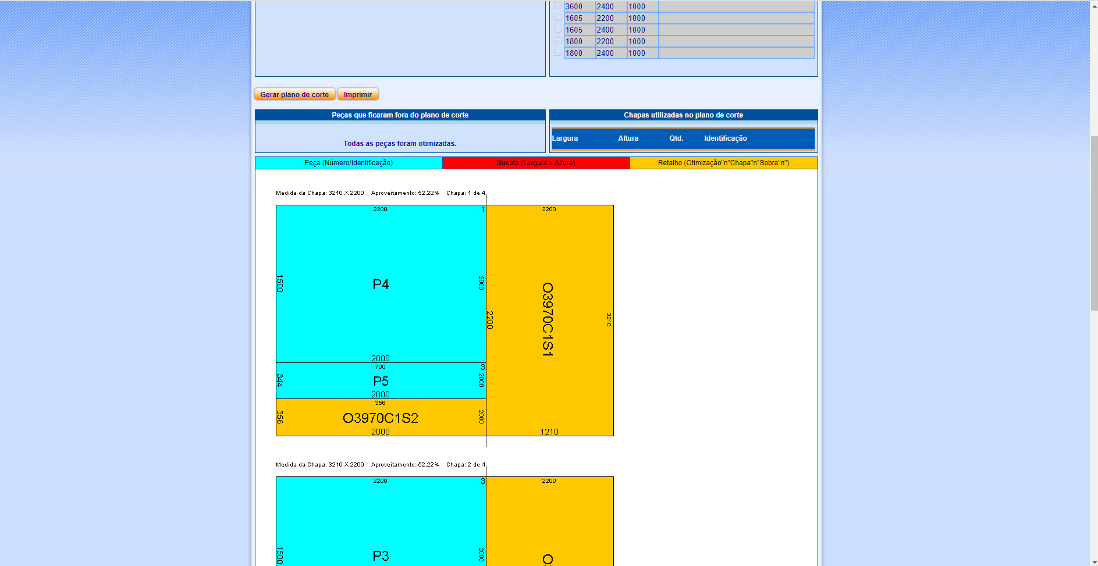Click the Altura column header
This screenshot has height=566, width=1098.
[628, 138]
